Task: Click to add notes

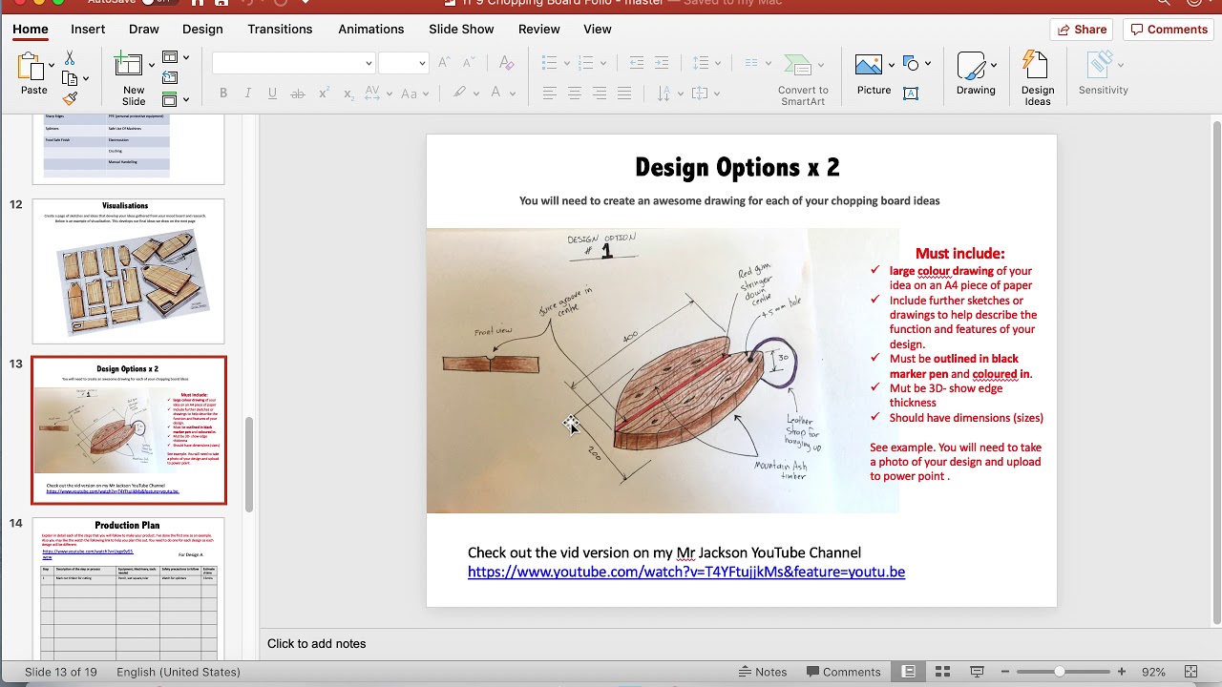Action: point(317,644)
